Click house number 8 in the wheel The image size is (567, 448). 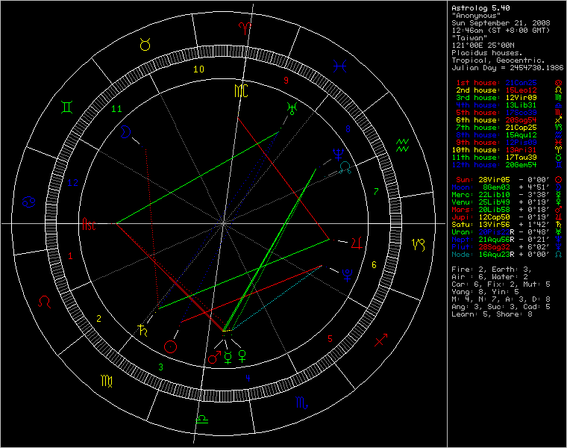(348, 128)
